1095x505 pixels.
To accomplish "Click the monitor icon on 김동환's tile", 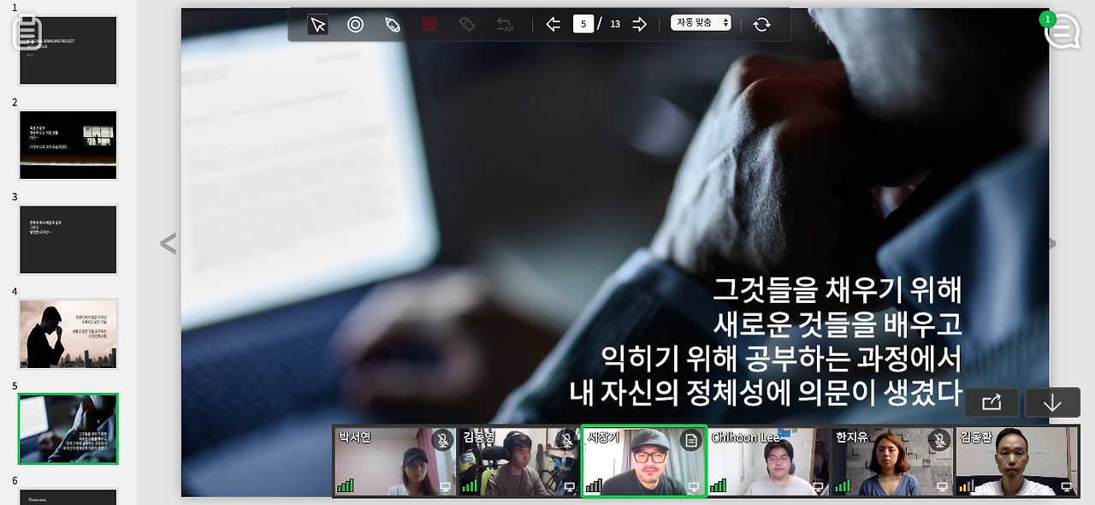I will (1067, 487).
